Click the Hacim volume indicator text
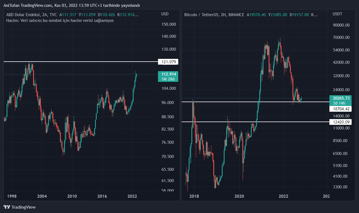 pos(60,21)
